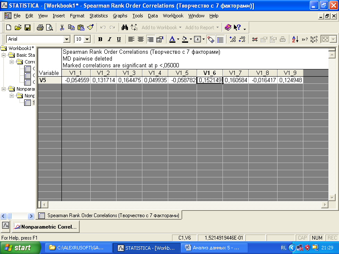The width and height of the screenshot is (339, 254).
Task: Open the font size 10 dropdown
Action: pyautogui.click(x=87, y=39)
